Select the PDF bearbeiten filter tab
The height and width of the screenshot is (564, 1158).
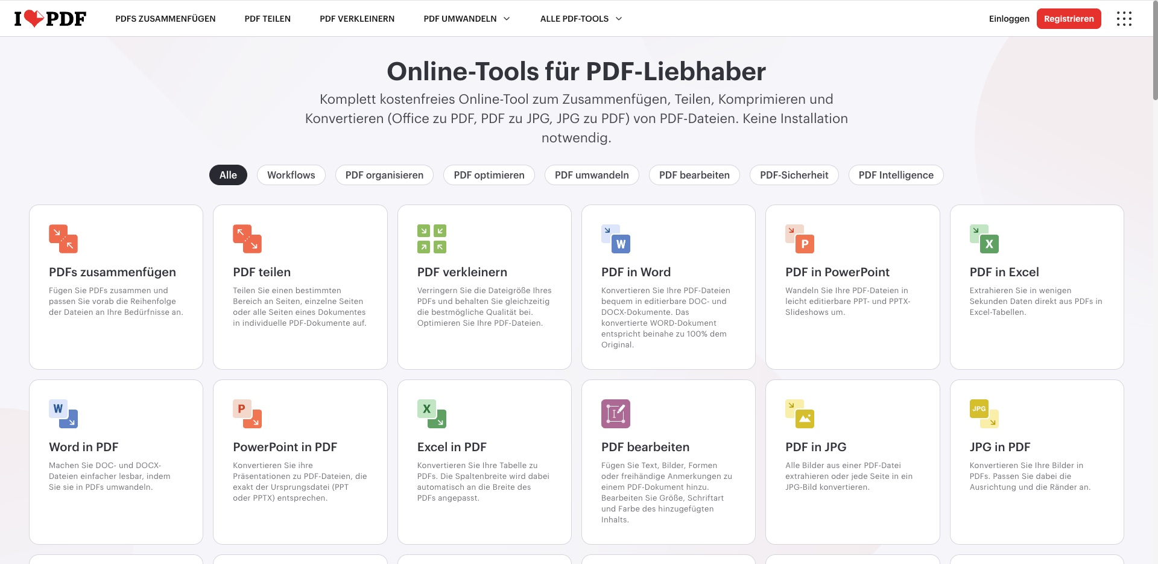click(x=694, y=175)
